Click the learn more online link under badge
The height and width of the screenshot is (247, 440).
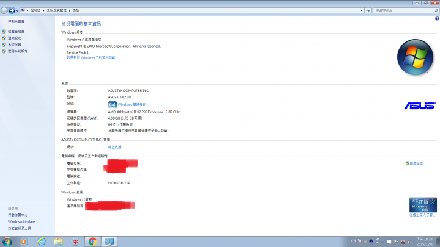coord(422,215)
